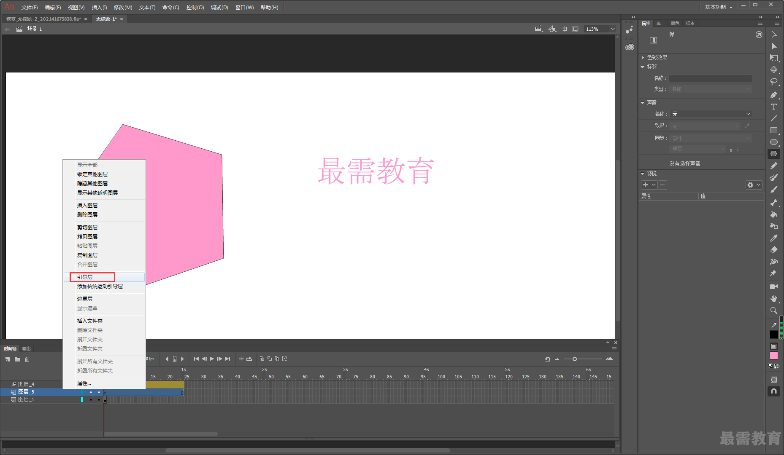Open the sound 名称 dropdown
Screen dimensions: 784x455
coord(711,114)
